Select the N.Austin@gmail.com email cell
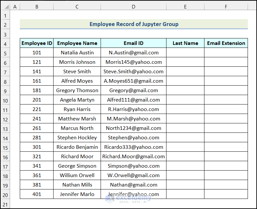Image resolution: width=257 pixels, height=209 pixels. pyautogui.click(x=134, y=53)
